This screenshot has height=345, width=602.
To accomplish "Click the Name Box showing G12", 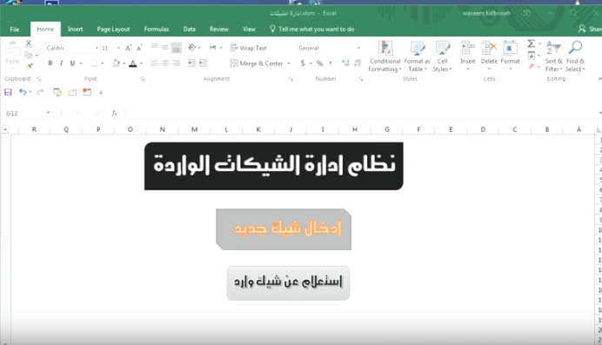I will click(27, 113).
